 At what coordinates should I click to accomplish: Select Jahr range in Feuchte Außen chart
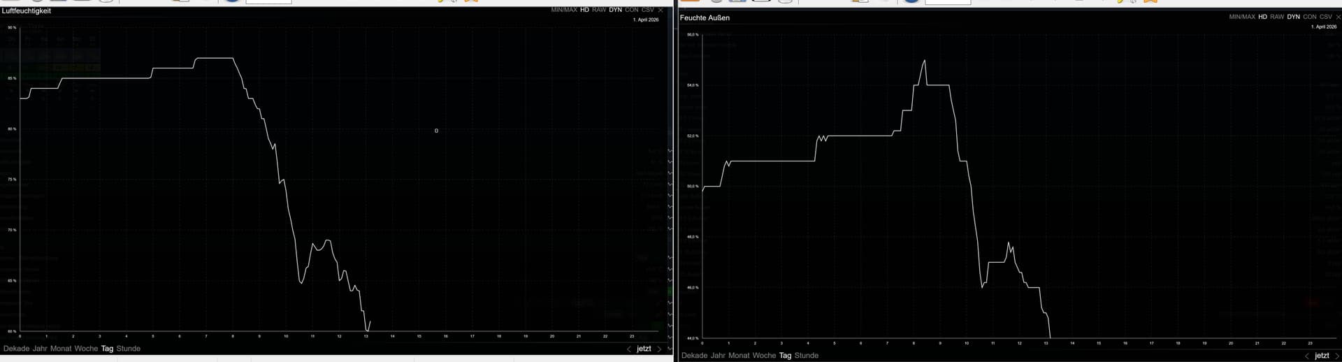pos(718,356)
